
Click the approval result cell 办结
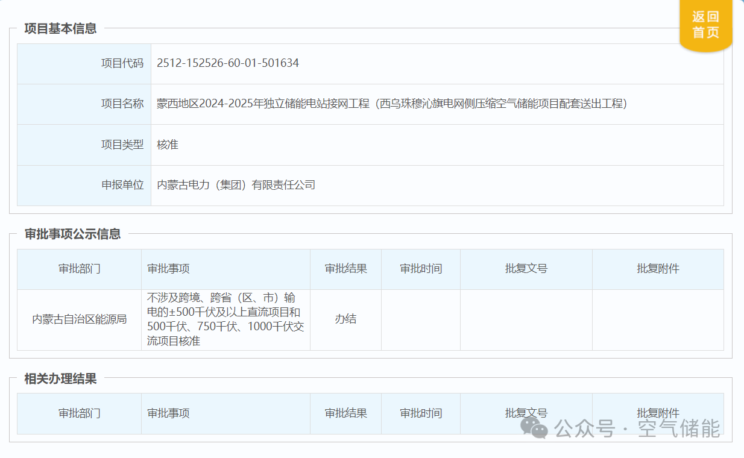coord(345,319)
